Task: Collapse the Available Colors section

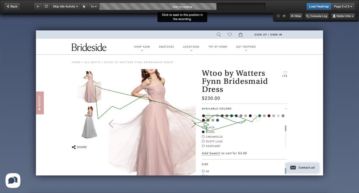Action: coord(286,108)
